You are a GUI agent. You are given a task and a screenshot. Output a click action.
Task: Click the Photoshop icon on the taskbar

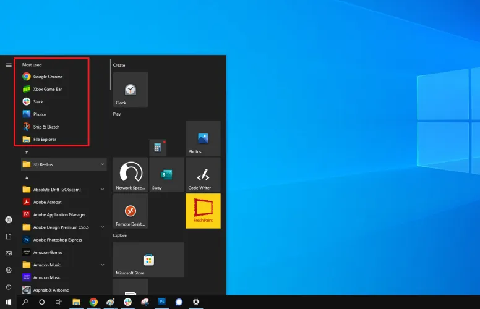[162, 302]
